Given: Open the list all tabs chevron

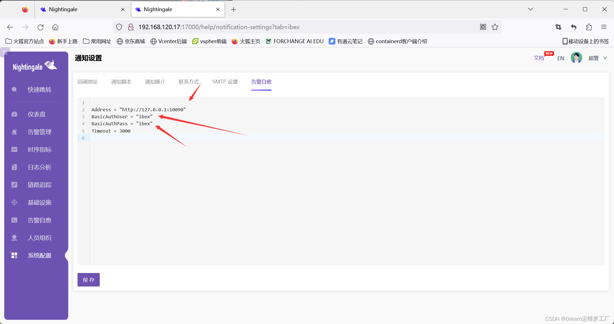Looking at the screenshot, I should click(530, 9).
